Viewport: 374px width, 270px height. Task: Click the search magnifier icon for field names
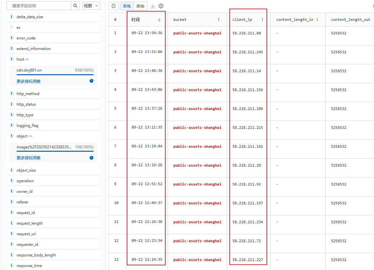75,6
